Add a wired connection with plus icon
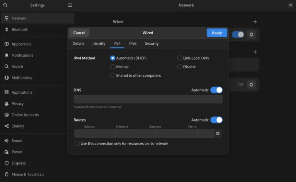Viewport: 296px width, 182px height. coord(255,22)
